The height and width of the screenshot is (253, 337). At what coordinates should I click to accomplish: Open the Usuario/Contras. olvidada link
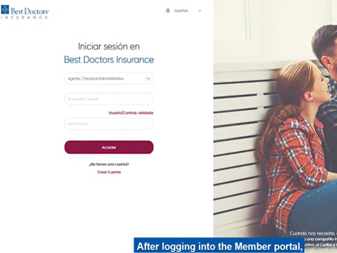point(131,113)
